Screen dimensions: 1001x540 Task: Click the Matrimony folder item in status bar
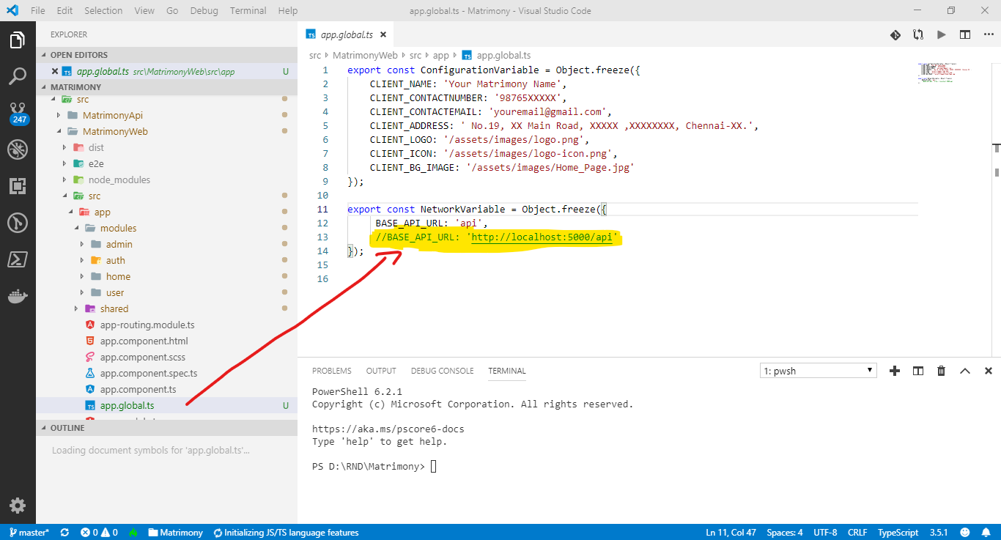pos(175,533)
